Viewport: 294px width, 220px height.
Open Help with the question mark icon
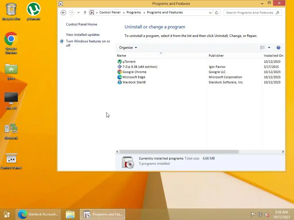tap(278, 48)
